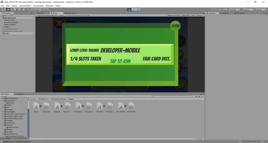
Task: Toggle Maximize On Play
Action: (x=174, y=15)
